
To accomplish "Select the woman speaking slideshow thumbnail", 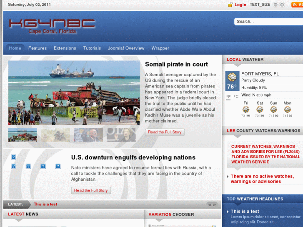I will [x=121, y=135].
